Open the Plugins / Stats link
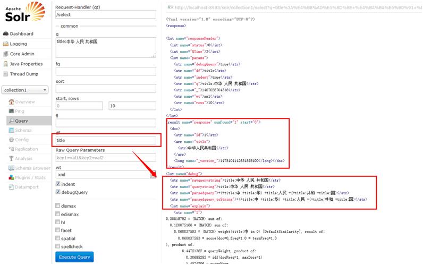This screenshot has height=265, width=423. [x=30, y=177]
